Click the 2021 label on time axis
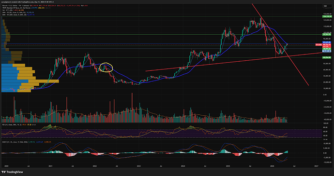Image resolution: width=334 pixels, height=176 pixels. (50, 166)
